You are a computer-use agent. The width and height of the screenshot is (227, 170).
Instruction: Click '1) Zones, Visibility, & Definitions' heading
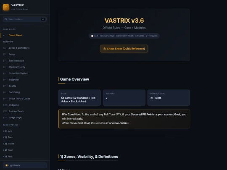tap(89, 157)
